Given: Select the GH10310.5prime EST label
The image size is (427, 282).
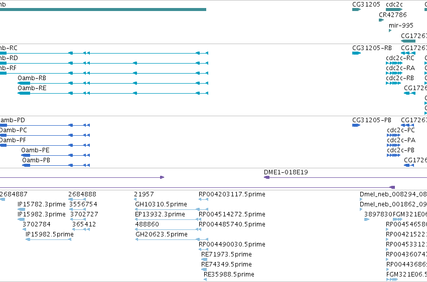Looking at the screenshot, I should tap(161, 204).
